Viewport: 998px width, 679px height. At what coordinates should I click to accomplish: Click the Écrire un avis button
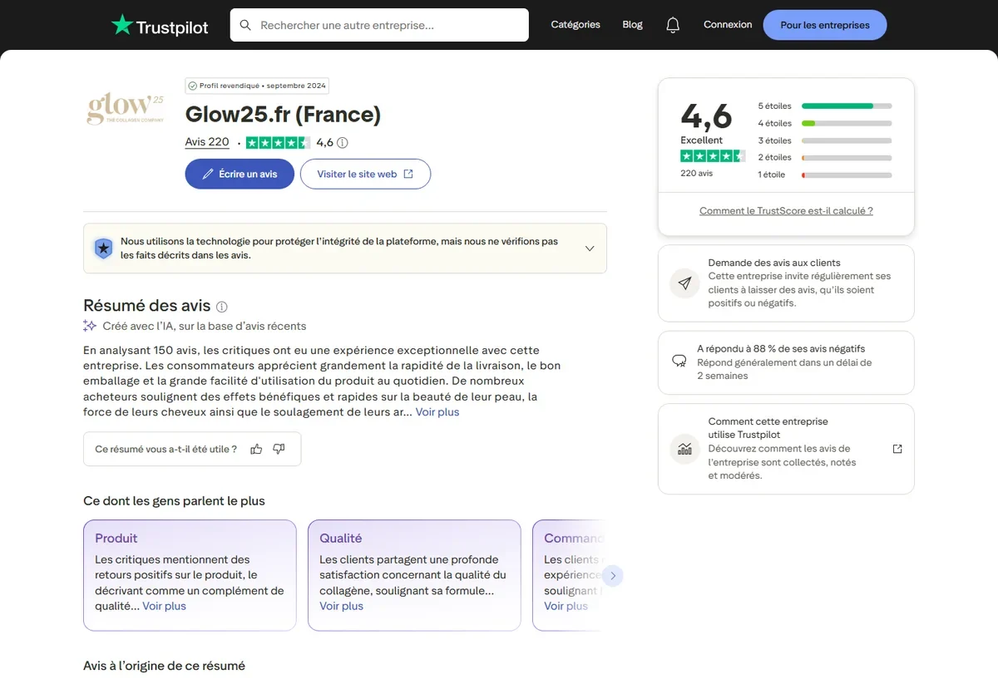click(x=240, y=174)
